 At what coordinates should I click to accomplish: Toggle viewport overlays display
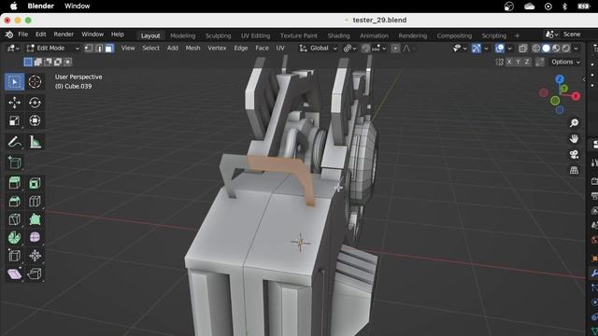point(500,49)
